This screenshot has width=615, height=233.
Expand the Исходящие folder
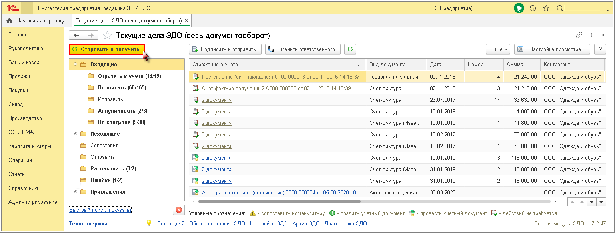(x=75, y=134)
